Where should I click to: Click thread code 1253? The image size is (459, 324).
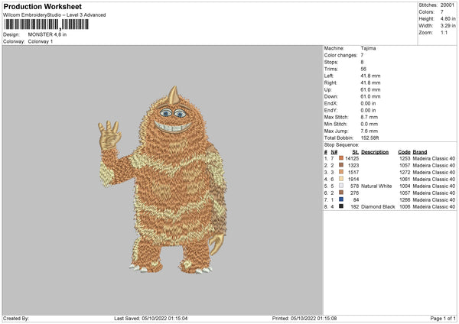(x=405, y=158)
